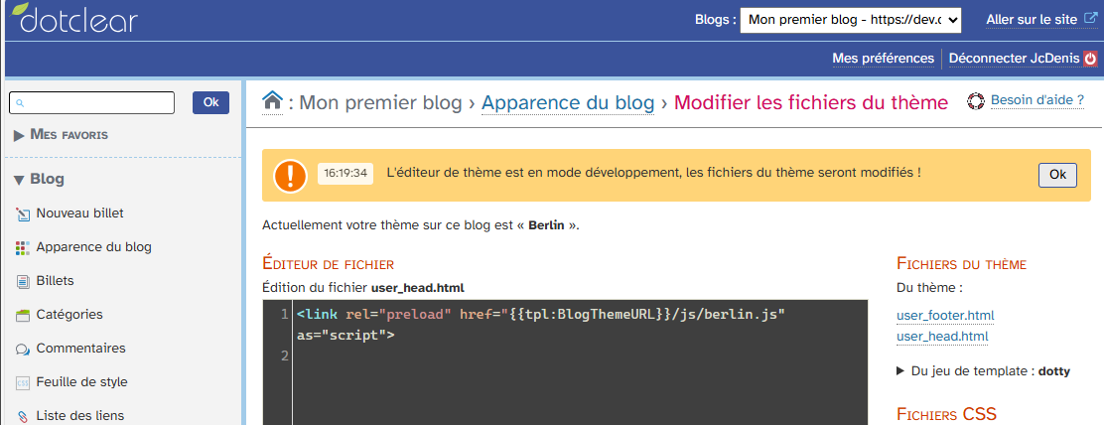1104x425 pixels.
Task: Open user_footer.html theme file
Action: click(945, 315)
